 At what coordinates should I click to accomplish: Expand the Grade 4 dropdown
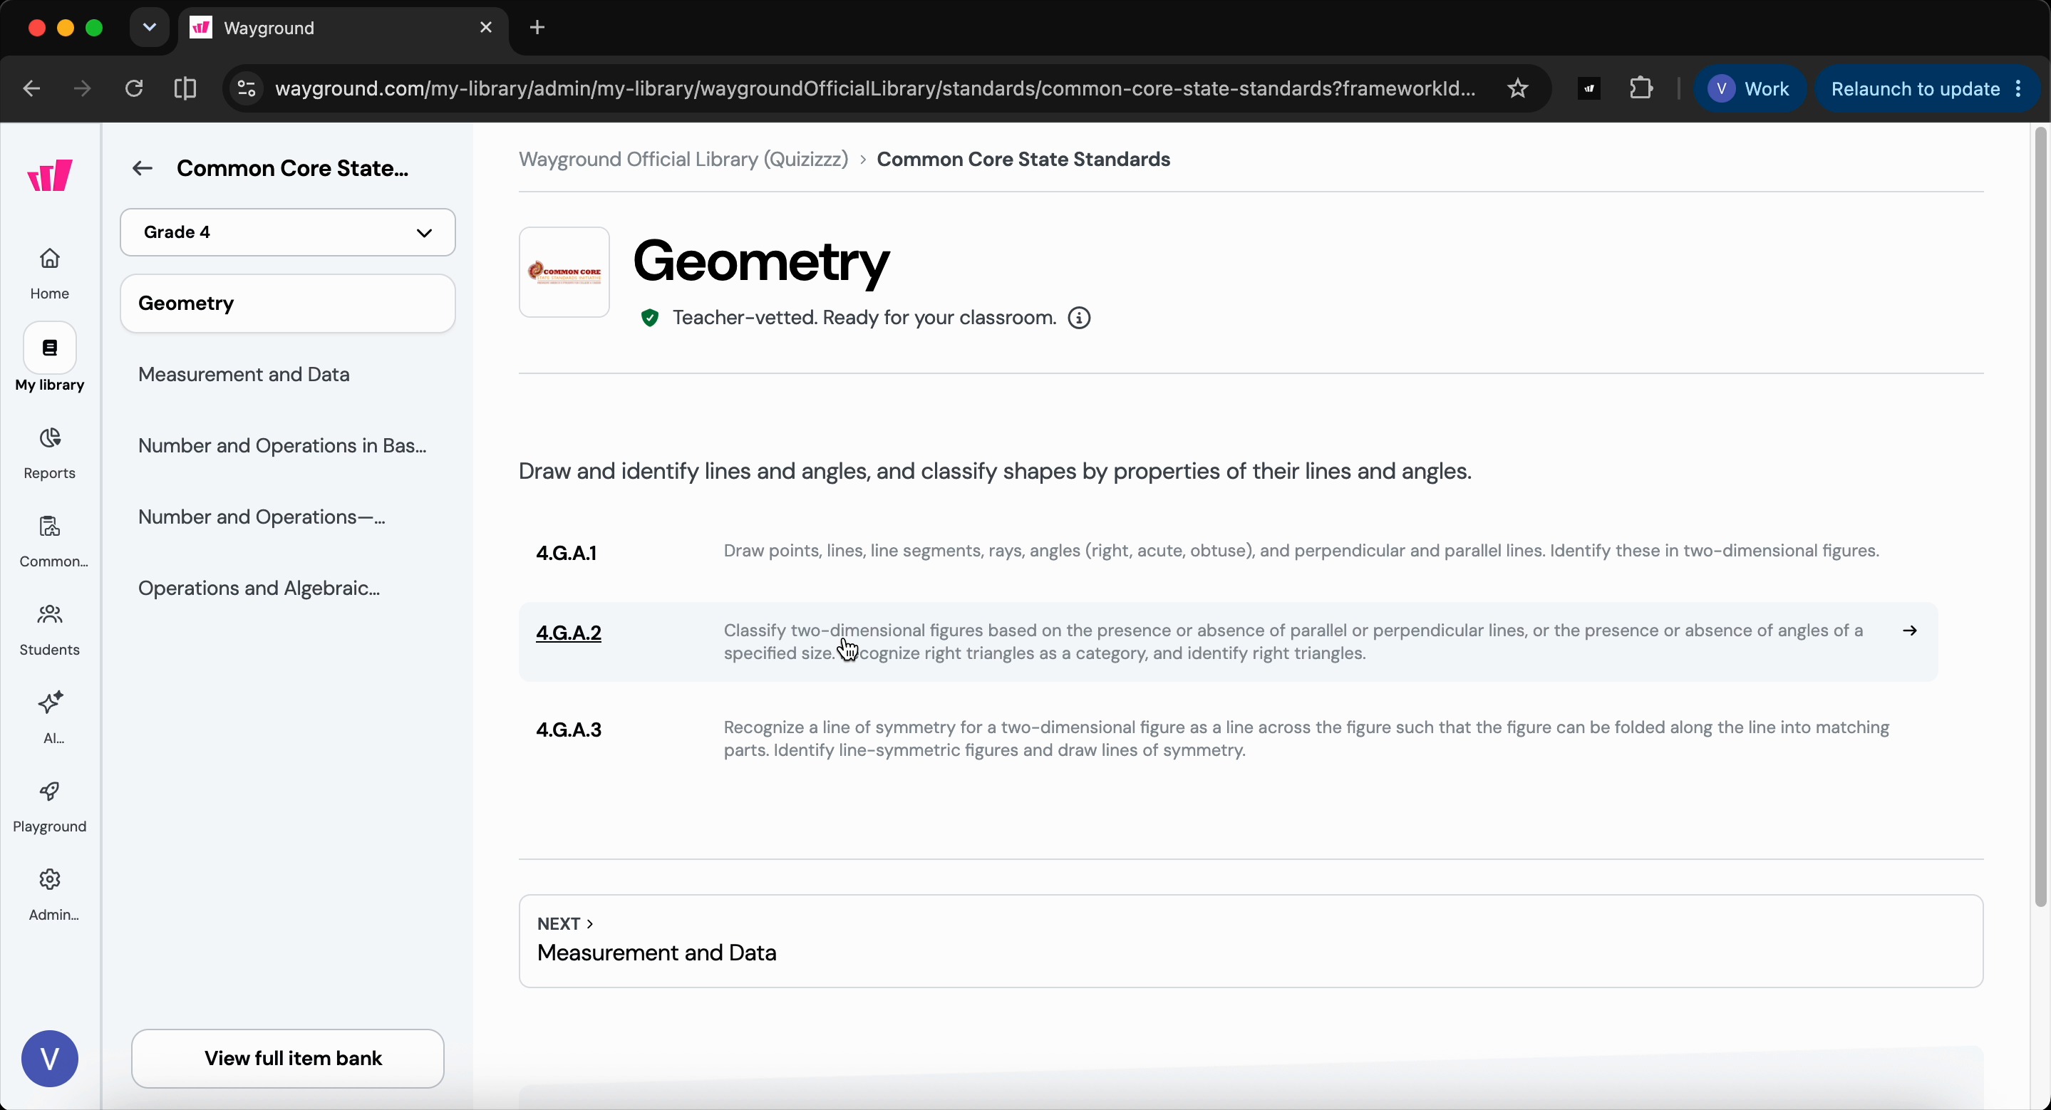pyautogui.click(x=288, y=232)
